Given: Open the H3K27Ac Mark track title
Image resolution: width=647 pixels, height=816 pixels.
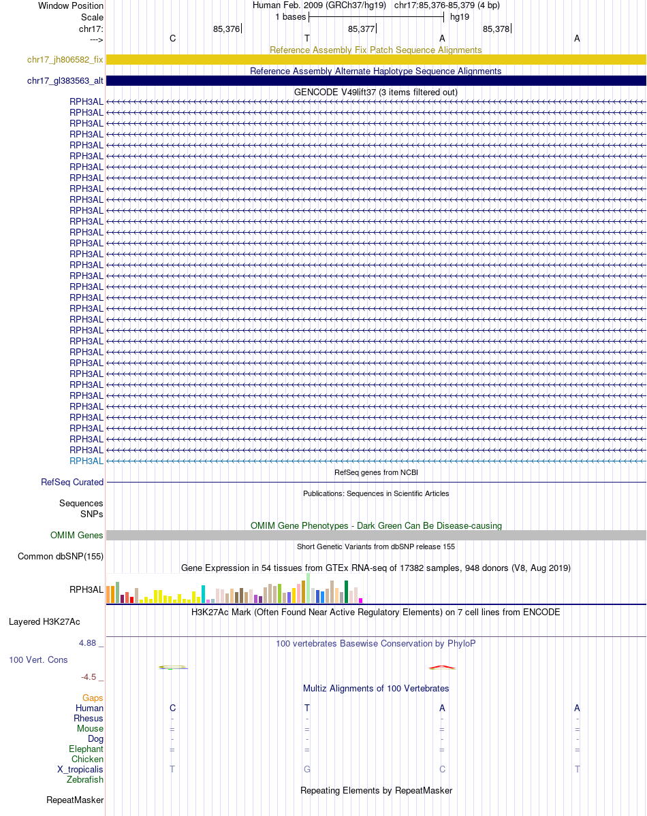Looking at the screenshot, I should (x=375, y=612).
